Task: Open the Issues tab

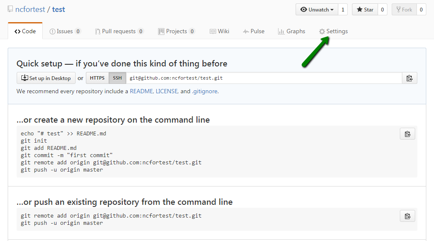Action: (x=65, y=32)
